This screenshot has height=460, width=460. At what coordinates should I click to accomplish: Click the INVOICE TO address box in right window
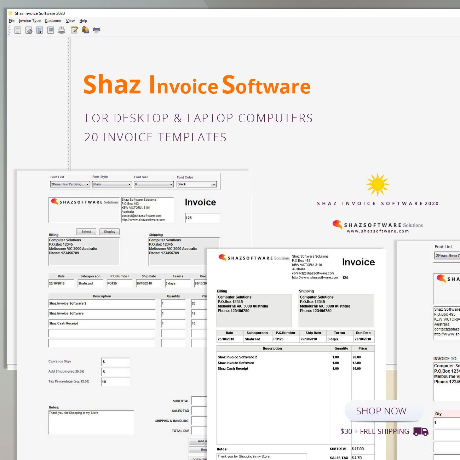point(447,382)
